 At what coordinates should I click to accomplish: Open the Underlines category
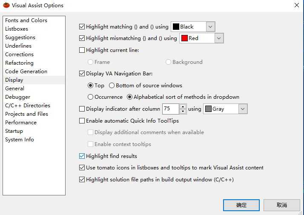[18, 46]
